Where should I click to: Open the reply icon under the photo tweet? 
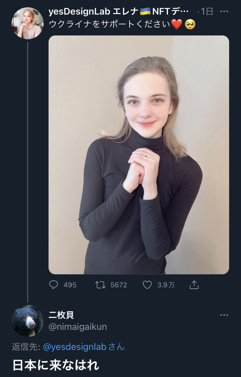pyautogui.click(x=54, y=285)
